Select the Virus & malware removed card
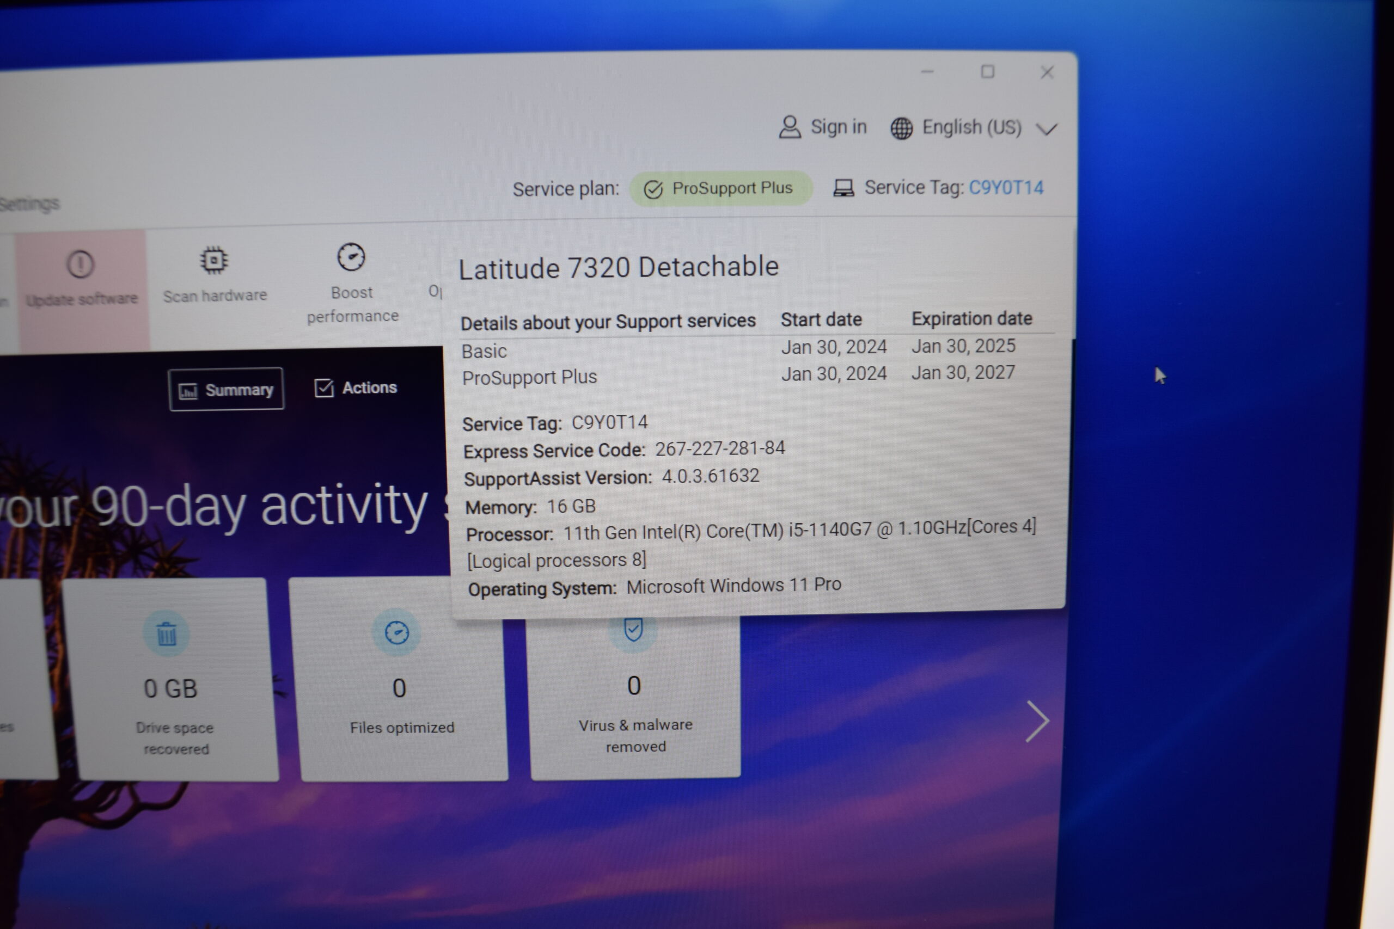The image size is (1394, 929). tap(634, 697)
